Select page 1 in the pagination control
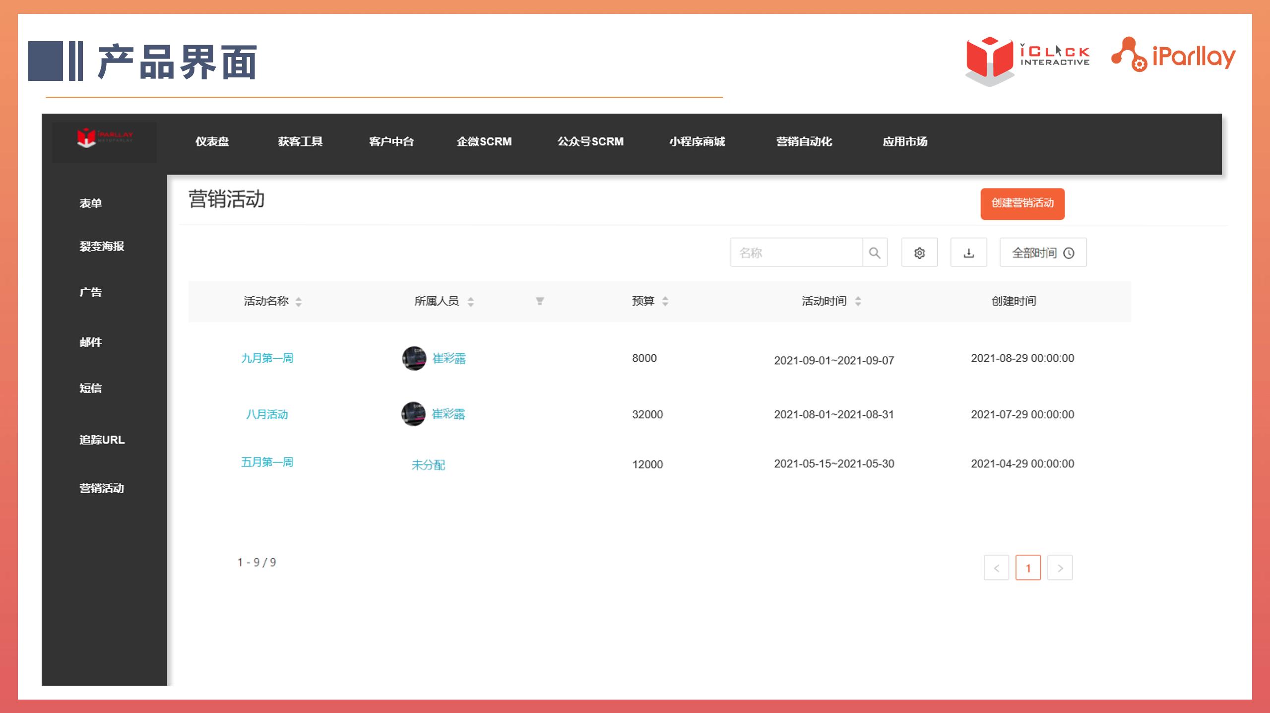Image resolution: width=1270 pixels, height=713 pixels. 1028,568
